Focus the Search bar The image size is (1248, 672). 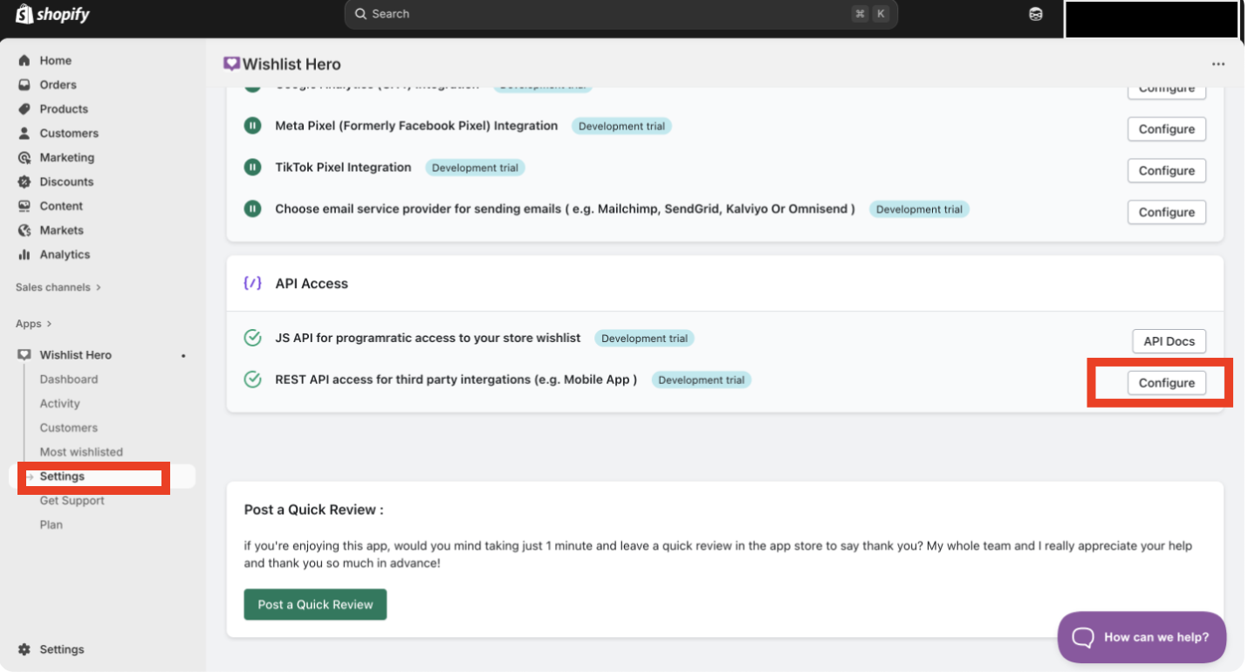(x=611, y=14)
